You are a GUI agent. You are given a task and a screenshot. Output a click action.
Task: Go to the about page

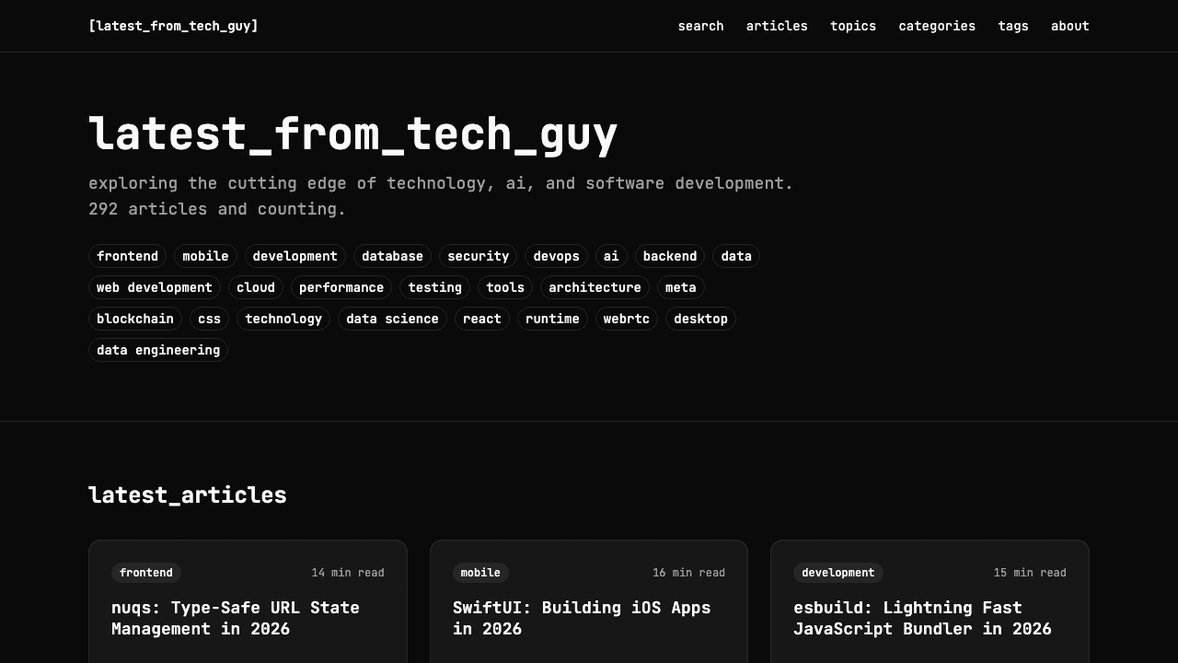point(1070,26)
